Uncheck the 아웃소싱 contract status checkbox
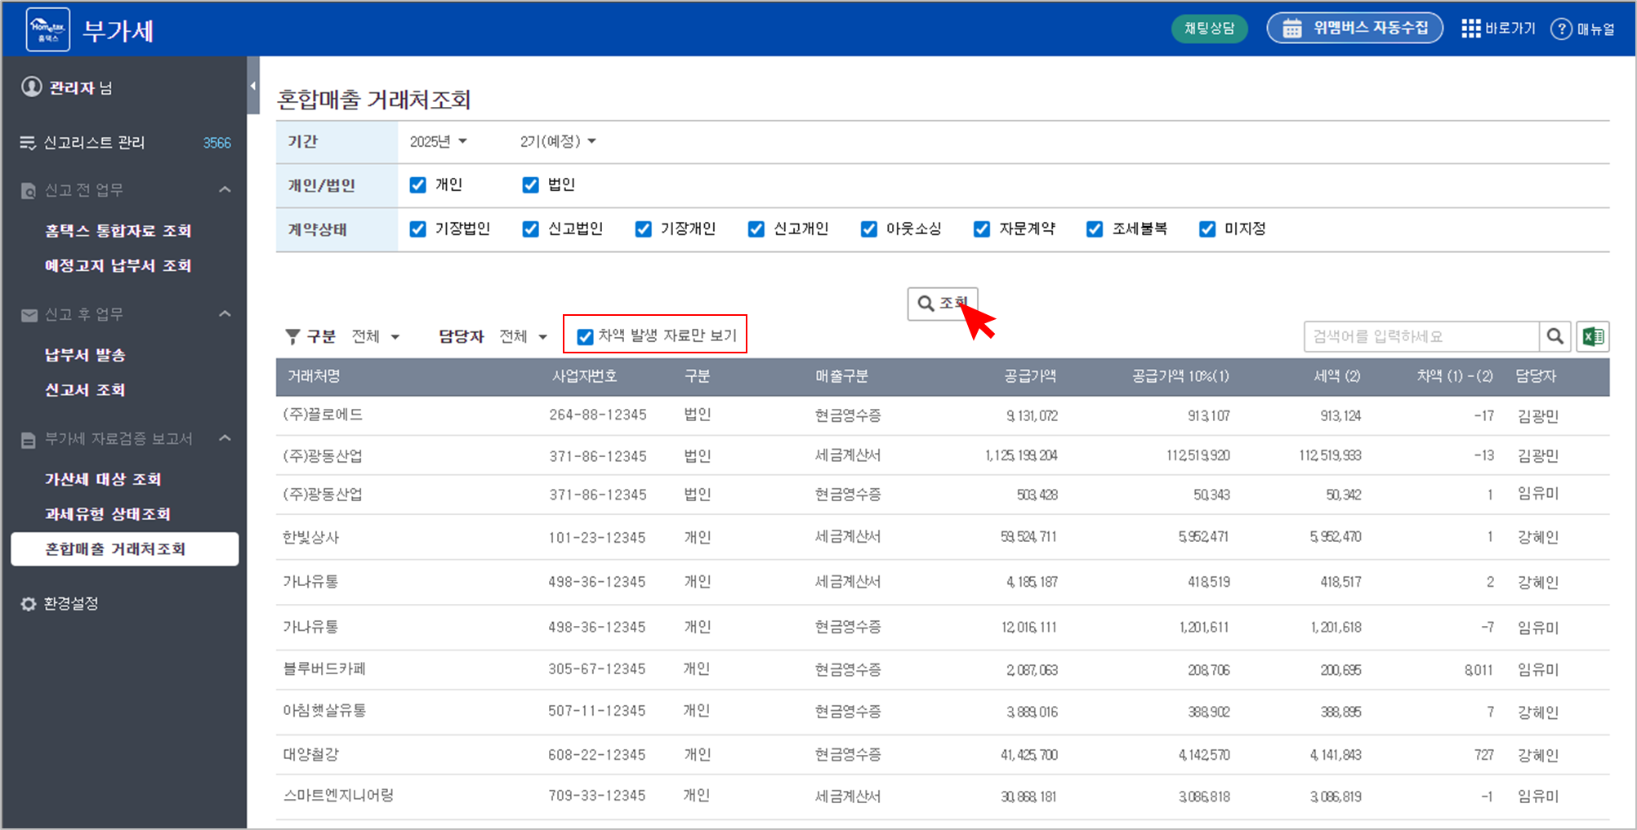 [869, 229]
